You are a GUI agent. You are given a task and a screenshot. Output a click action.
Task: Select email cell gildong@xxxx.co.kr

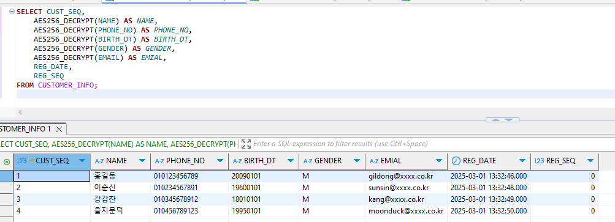(406, 176)
